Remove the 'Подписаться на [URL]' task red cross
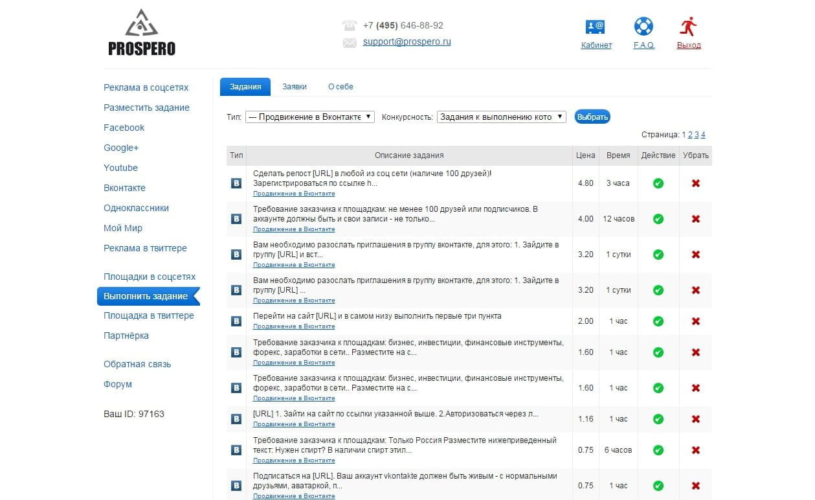Viewport: 815px width, 500px height. coord(696,486)
